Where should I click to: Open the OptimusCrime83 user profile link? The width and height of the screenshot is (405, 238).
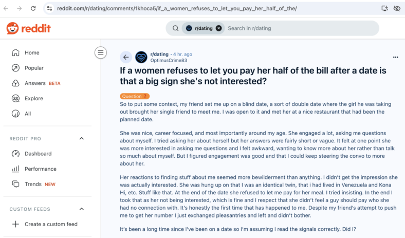coord(169,61)
